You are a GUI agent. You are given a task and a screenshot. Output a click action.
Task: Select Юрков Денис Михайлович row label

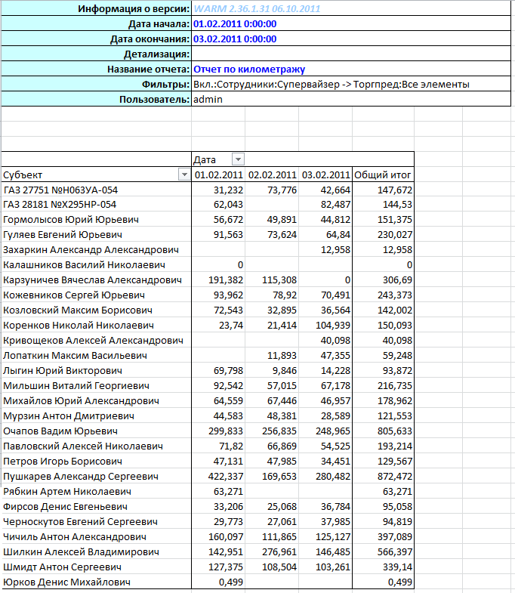coord(67,582)
